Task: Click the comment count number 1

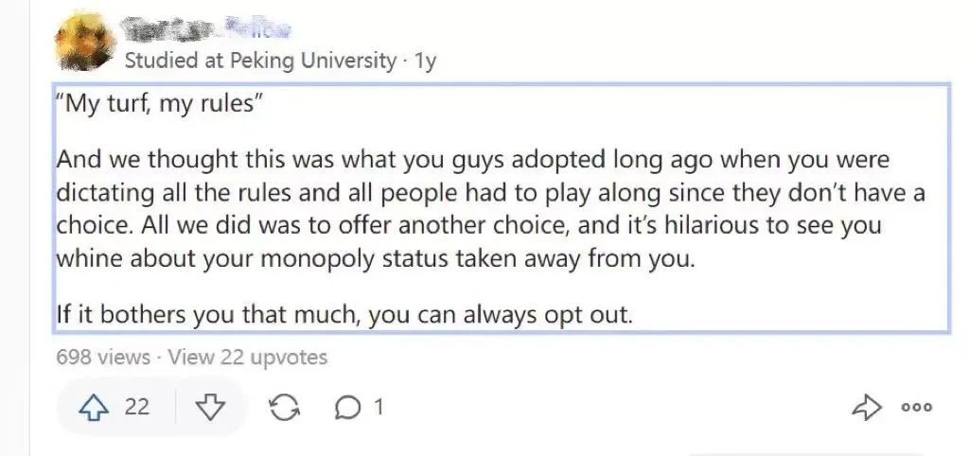Action: (x=379, y=408)
